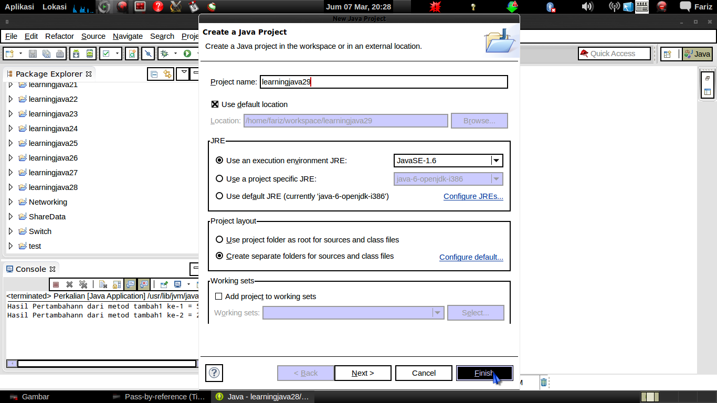Viewport: 717px width, 403px height.
Task: Switch to the Java perspective button
Action: (x=697, y=54)
